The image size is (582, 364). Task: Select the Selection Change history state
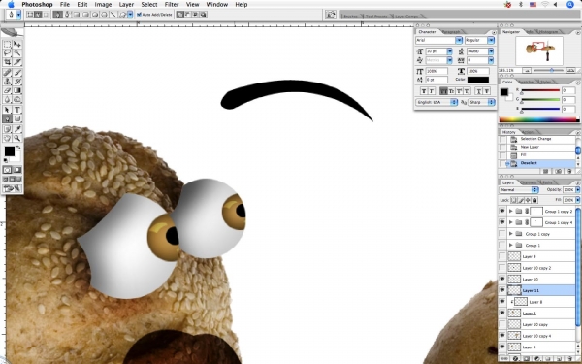537,139
